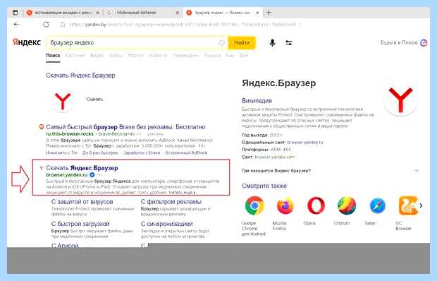Open С защитой от вирусов link
This screenshot has height=281, width=437.
coord(82,202)
